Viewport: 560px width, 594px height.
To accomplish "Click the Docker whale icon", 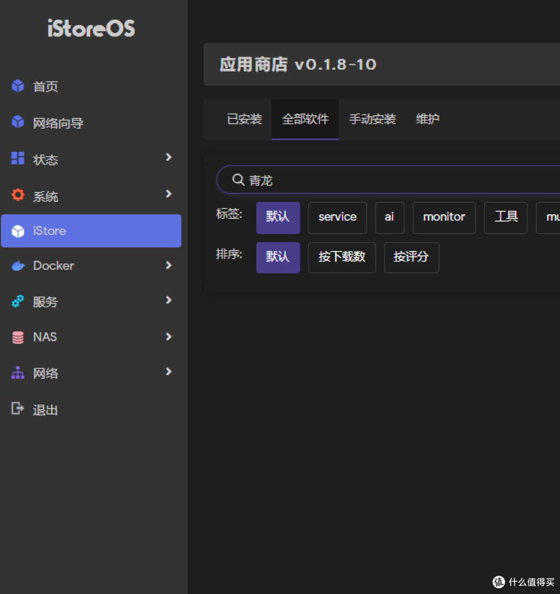I will pyautogui.click(x=18, y=266).
